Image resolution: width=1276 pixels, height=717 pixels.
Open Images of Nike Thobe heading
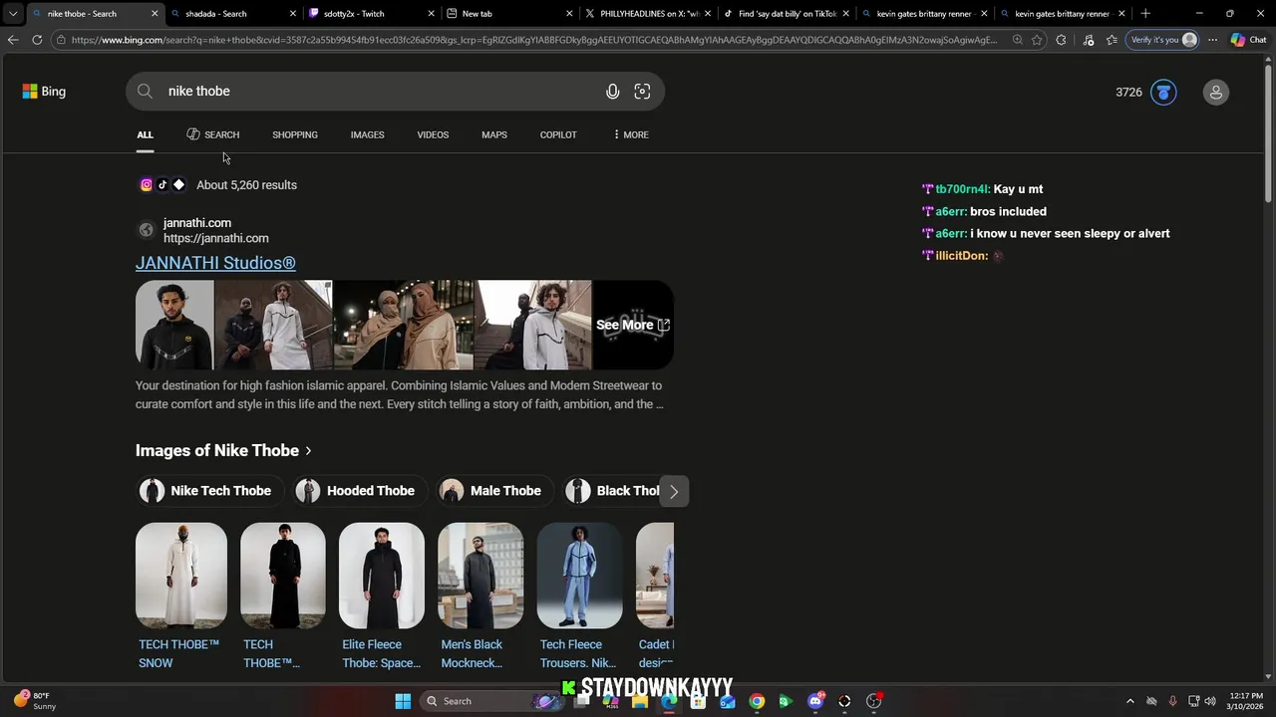pos(223,451)
